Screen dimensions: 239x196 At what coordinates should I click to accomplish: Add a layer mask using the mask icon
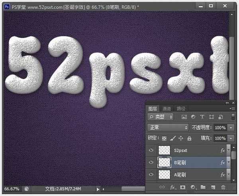[183, 187]
